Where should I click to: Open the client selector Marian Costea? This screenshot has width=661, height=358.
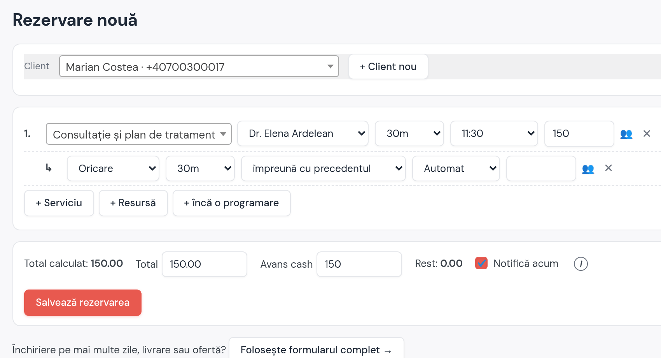coord(199,67)
